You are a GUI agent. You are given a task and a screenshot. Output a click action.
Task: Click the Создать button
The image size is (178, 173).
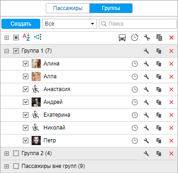(x=21, y=24)
